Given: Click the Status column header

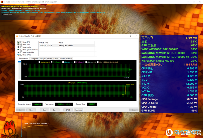Looking at the screenshot, I should click(x=76, y=43).
